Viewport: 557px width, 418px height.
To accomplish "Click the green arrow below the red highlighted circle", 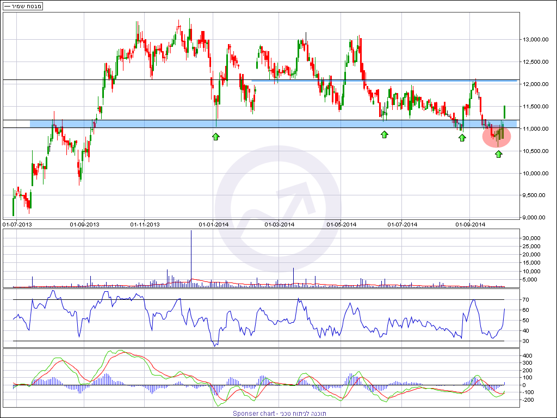I will point(498,154).
